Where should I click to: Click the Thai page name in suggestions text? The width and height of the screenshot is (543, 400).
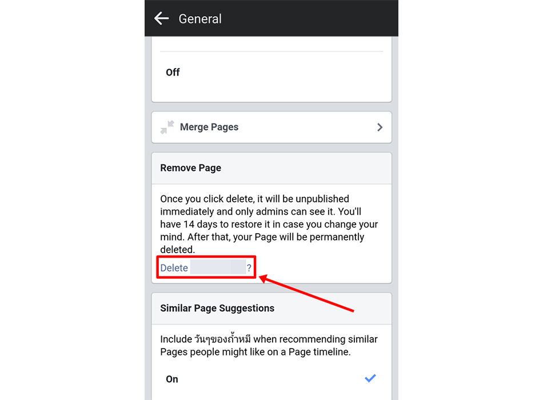222,339
